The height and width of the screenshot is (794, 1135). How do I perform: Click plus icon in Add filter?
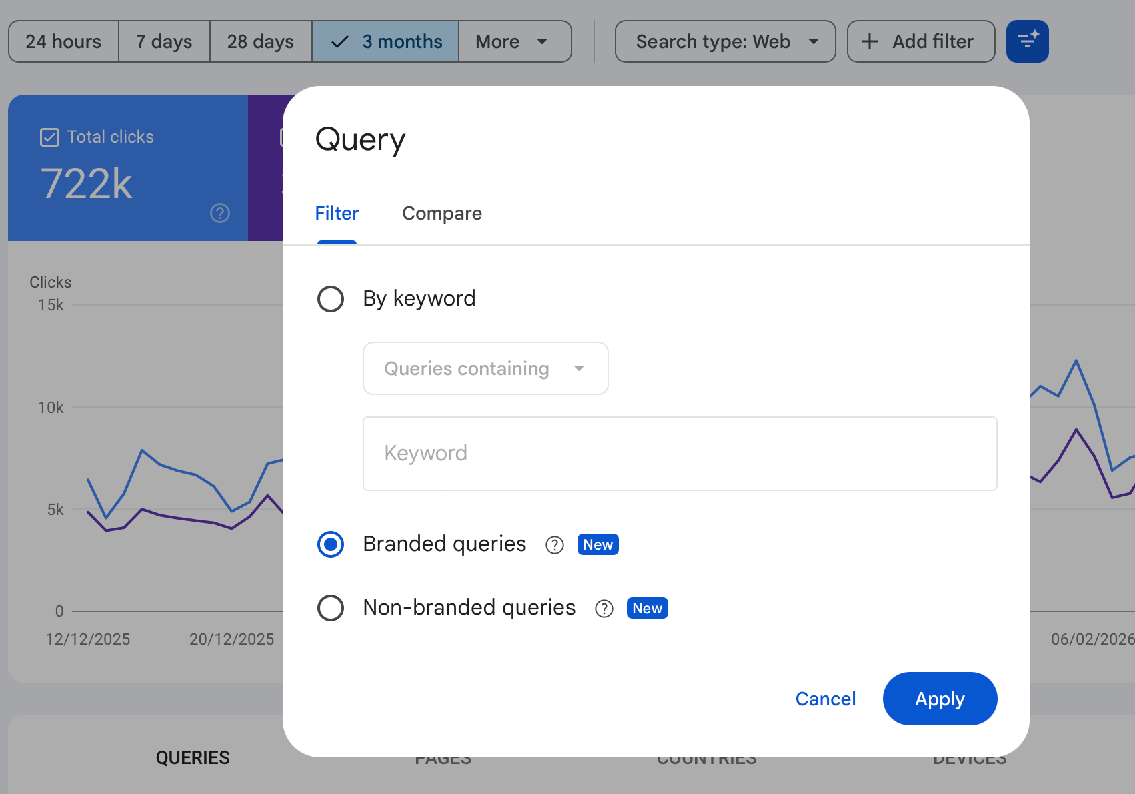(x=870, y=41)
